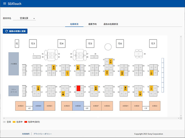The width and height of the screenshot is (185, 138).
Task: Select the occupied seat labeled 竹下
Action: click(x=67, y=73)
